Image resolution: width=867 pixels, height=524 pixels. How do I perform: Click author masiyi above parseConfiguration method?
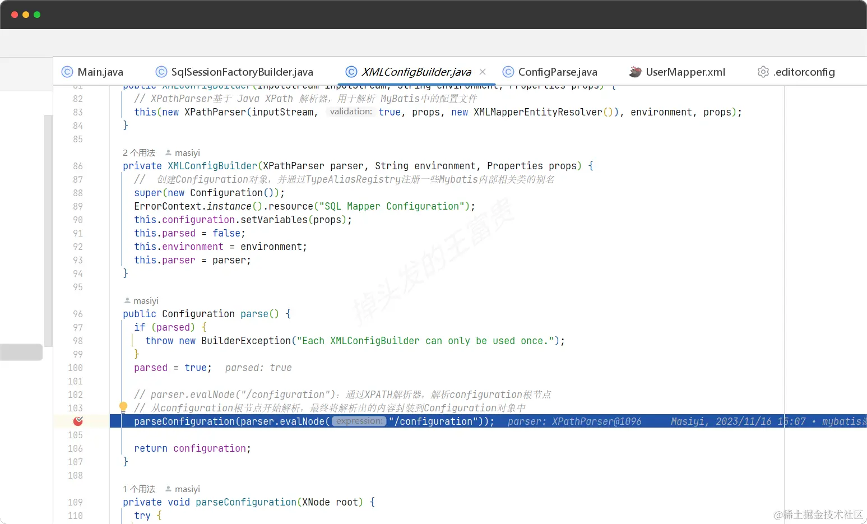point(183,489)
